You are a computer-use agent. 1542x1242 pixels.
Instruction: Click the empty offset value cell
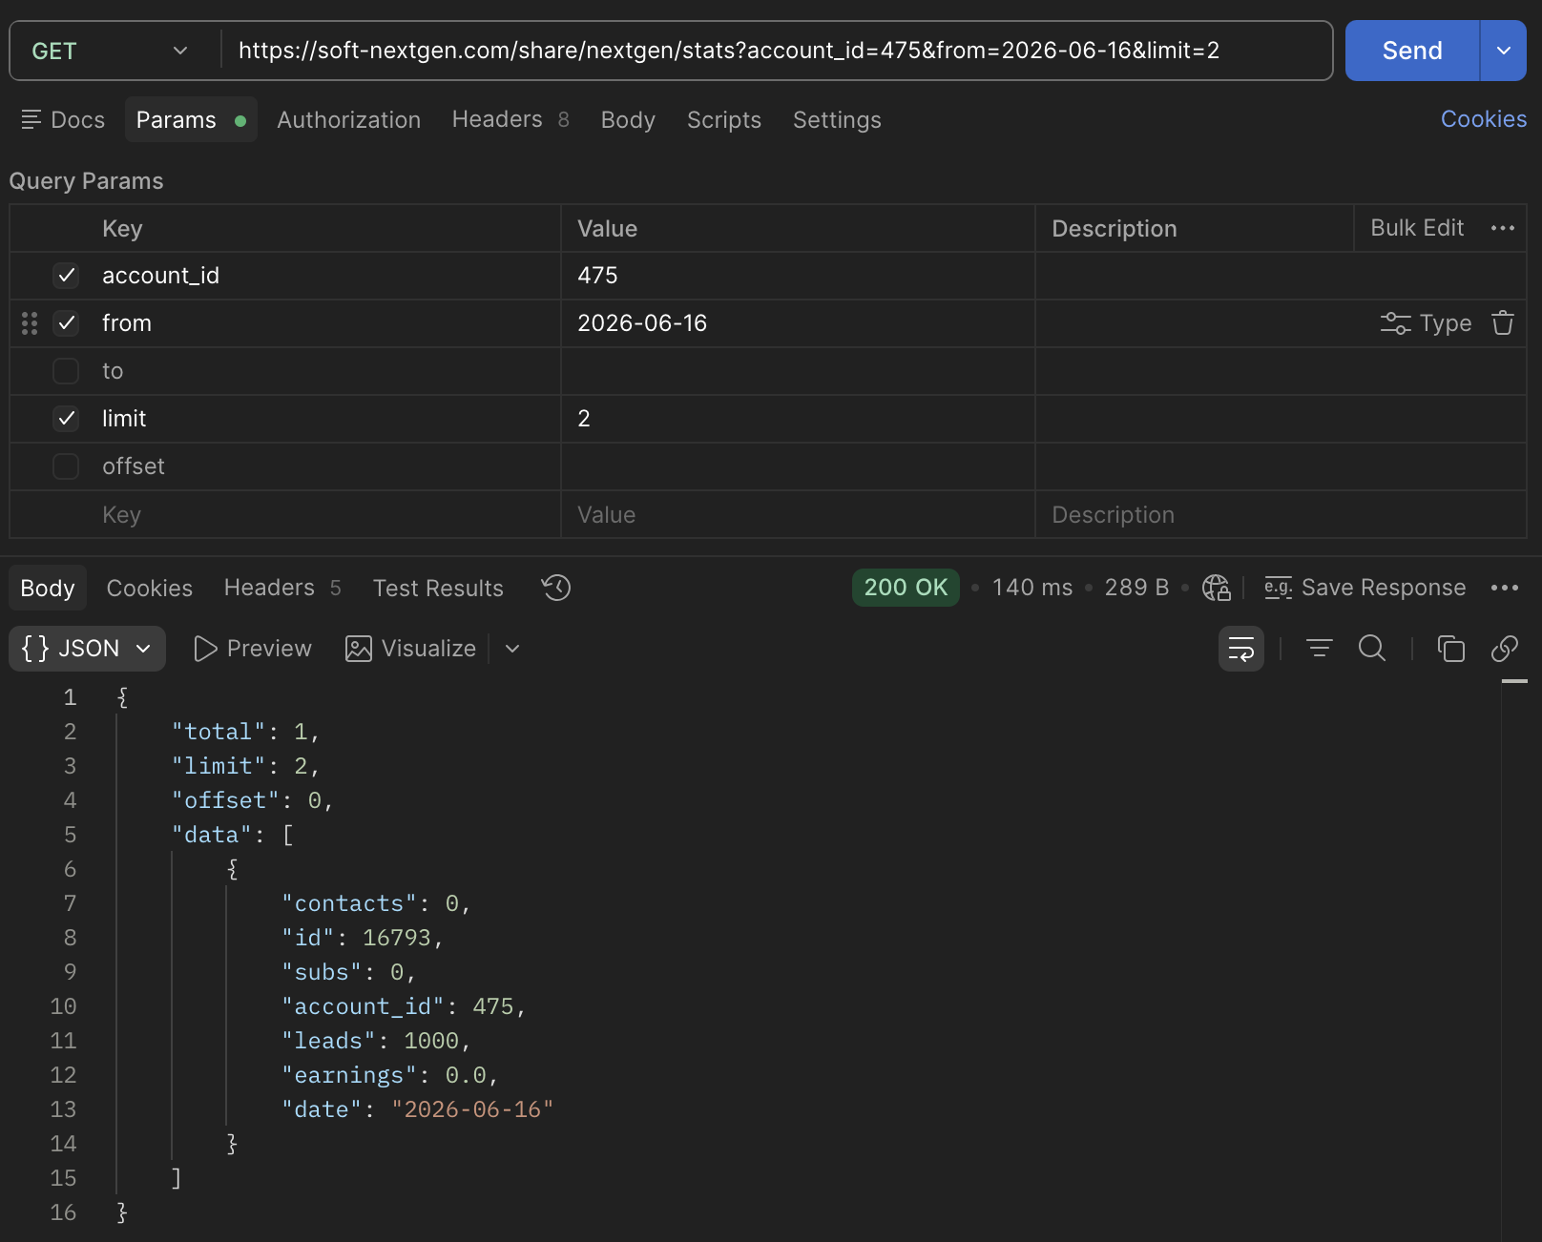[x=798, y=466]
